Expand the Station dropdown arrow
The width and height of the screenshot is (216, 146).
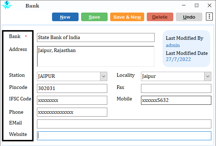104,76
